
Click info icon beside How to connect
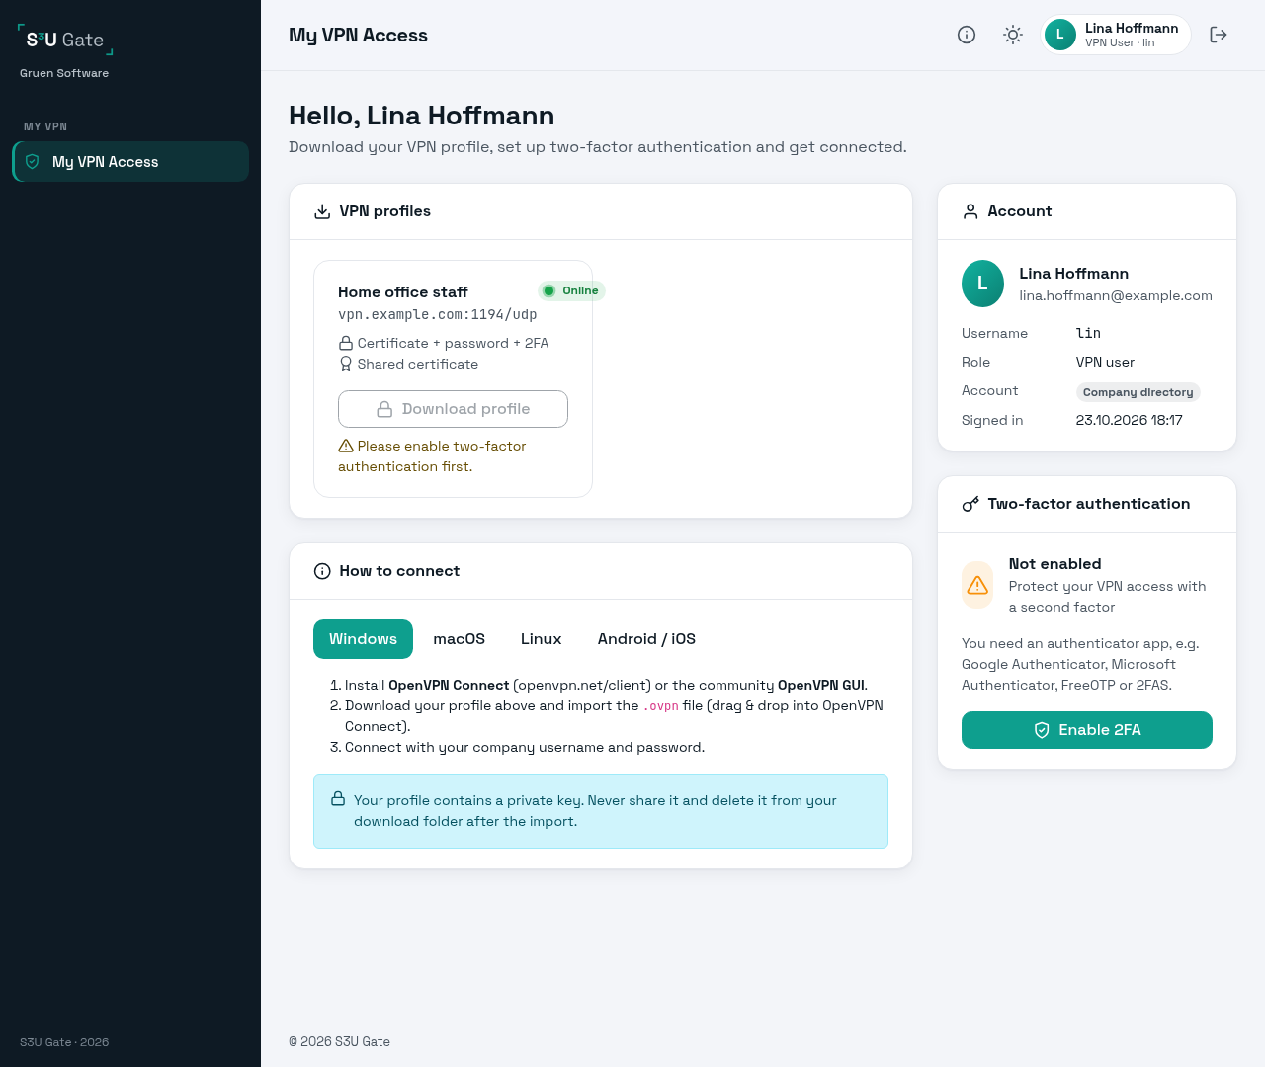(x=322, y=571)
